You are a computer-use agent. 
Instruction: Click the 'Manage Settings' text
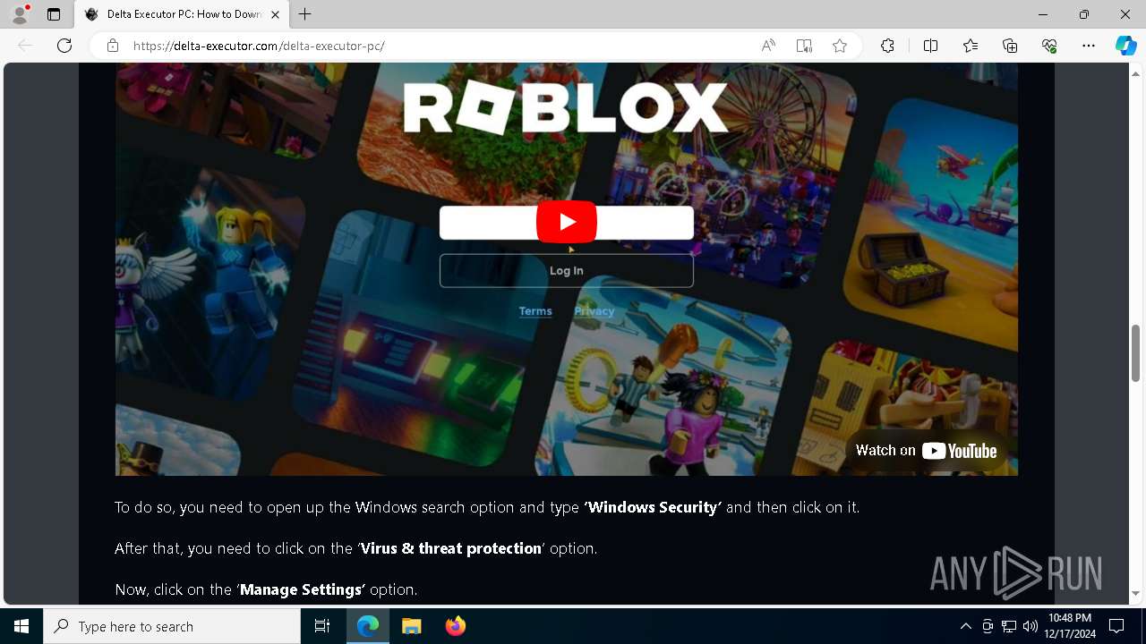point(302,589)
